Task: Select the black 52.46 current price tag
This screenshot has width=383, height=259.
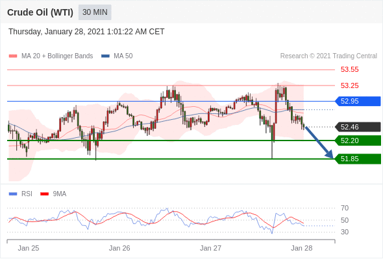Action: pyautogui.click(x=358, y=127)
